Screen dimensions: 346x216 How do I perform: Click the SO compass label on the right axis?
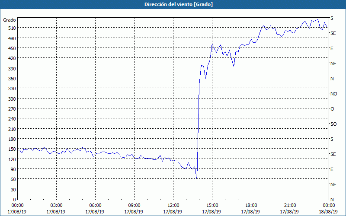(333, 124)
